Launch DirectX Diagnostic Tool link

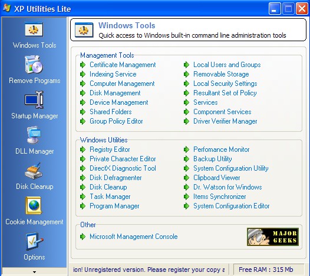pos(123,168)
